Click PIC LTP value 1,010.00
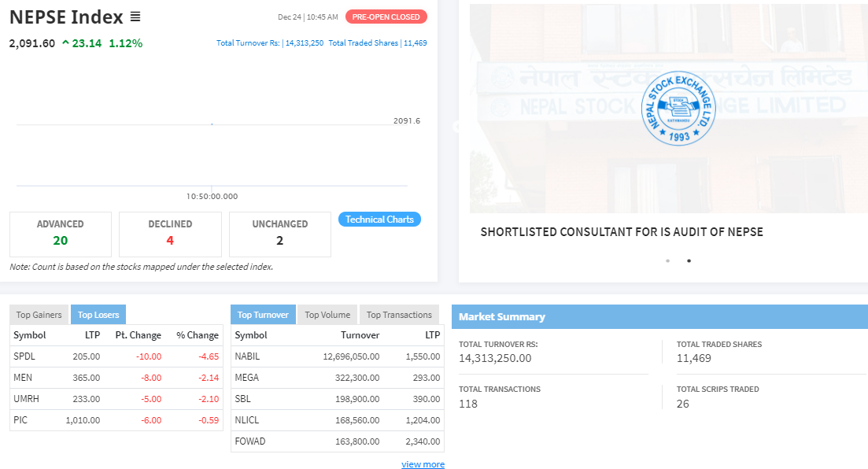 click(x=83, y=420)
